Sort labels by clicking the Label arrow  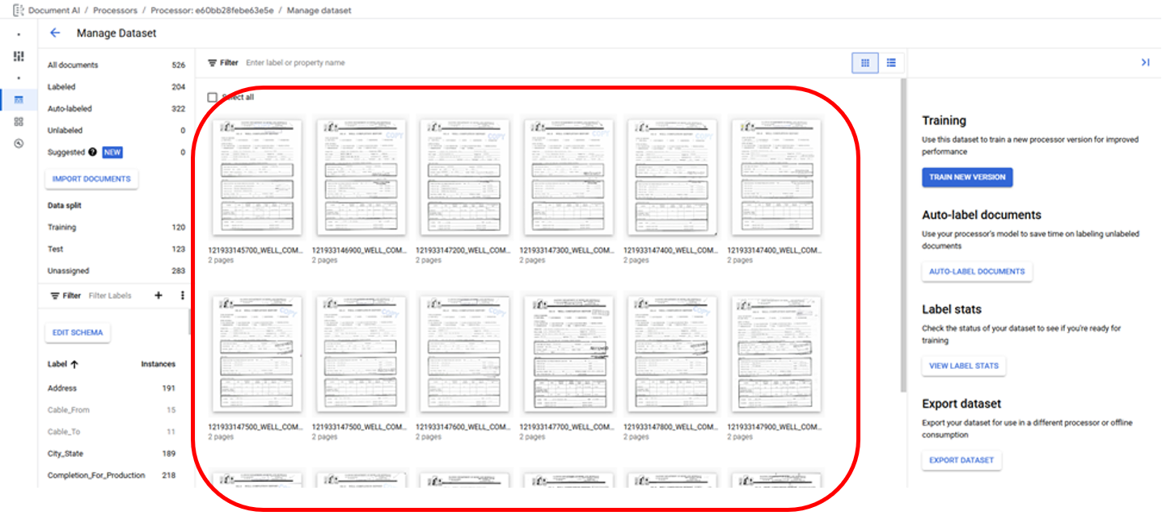[x=74, y=364]
